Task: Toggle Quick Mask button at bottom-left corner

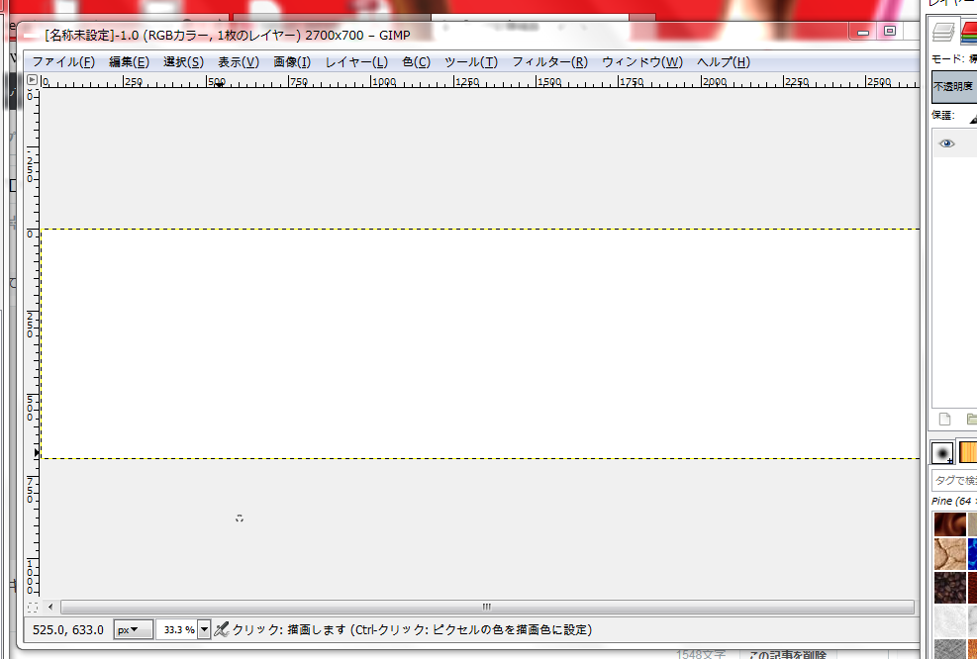Action: 33,607
